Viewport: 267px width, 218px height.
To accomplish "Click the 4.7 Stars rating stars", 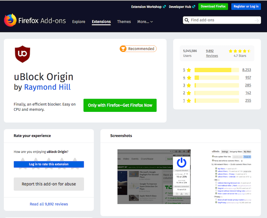I will click(240, 51).
